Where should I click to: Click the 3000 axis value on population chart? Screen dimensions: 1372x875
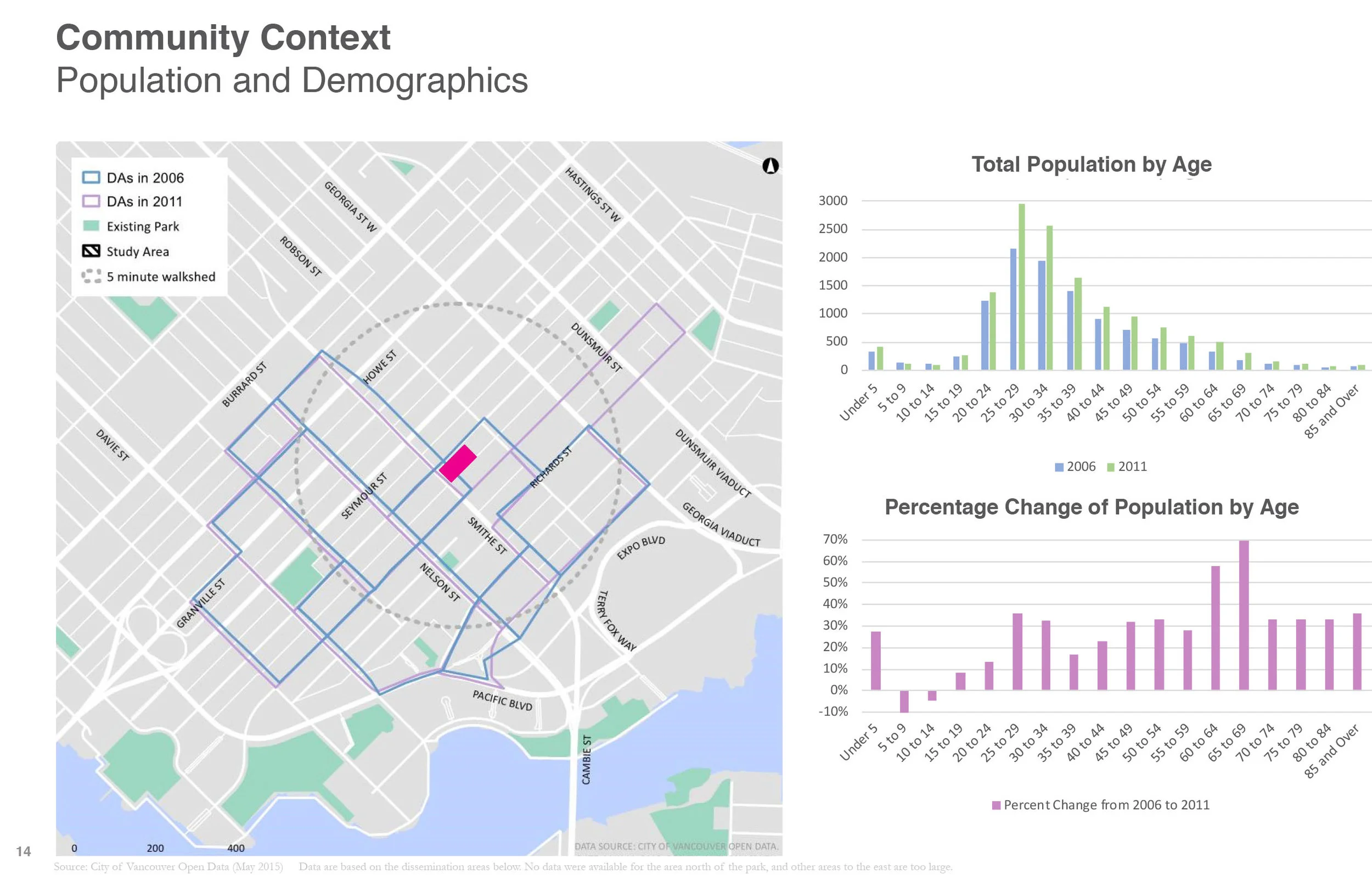pos(833,201)
